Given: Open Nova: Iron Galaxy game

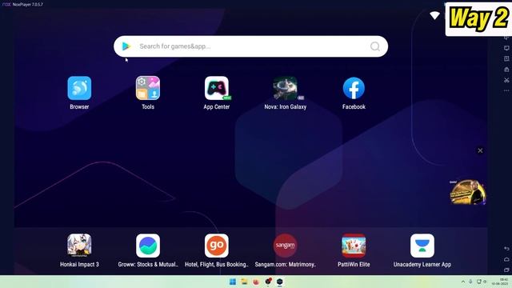Looking at the screenshot, I should (x=285, y=88).
